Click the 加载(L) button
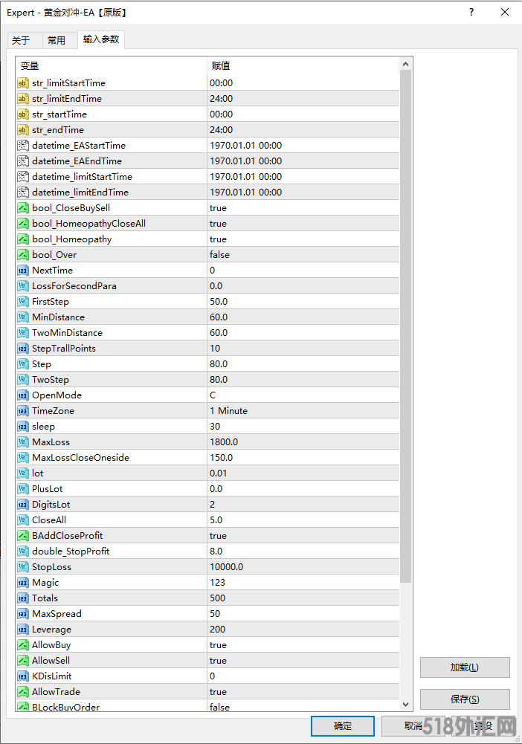This screenshot has height=744, width=522. pyautogui.click(x=465, y=667)
